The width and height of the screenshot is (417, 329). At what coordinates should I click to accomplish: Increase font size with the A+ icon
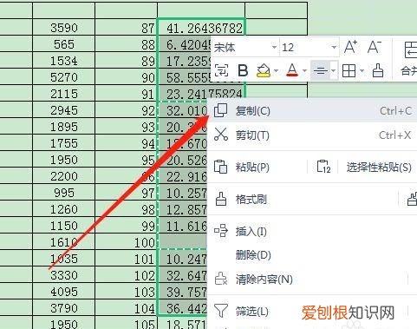point(351,47)
